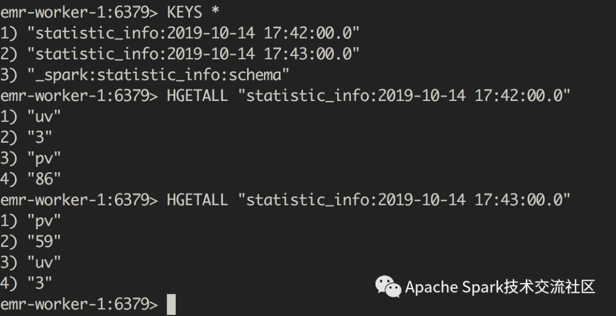Click the "uv" field in second hash output
The height and width of the screenshot is (316, 616).
pos(44,262)
